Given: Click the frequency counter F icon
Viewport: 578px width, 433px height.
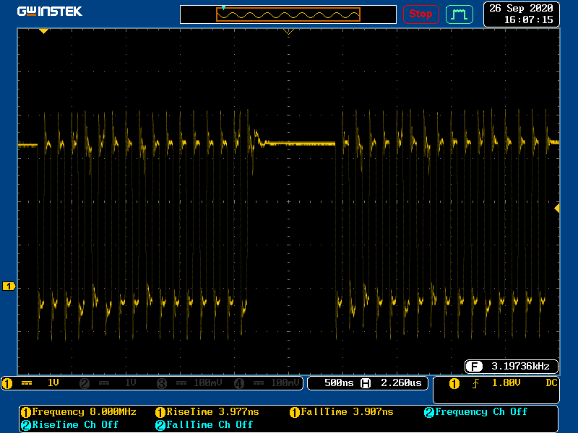Looking at the screenshot, I should 474,365.
